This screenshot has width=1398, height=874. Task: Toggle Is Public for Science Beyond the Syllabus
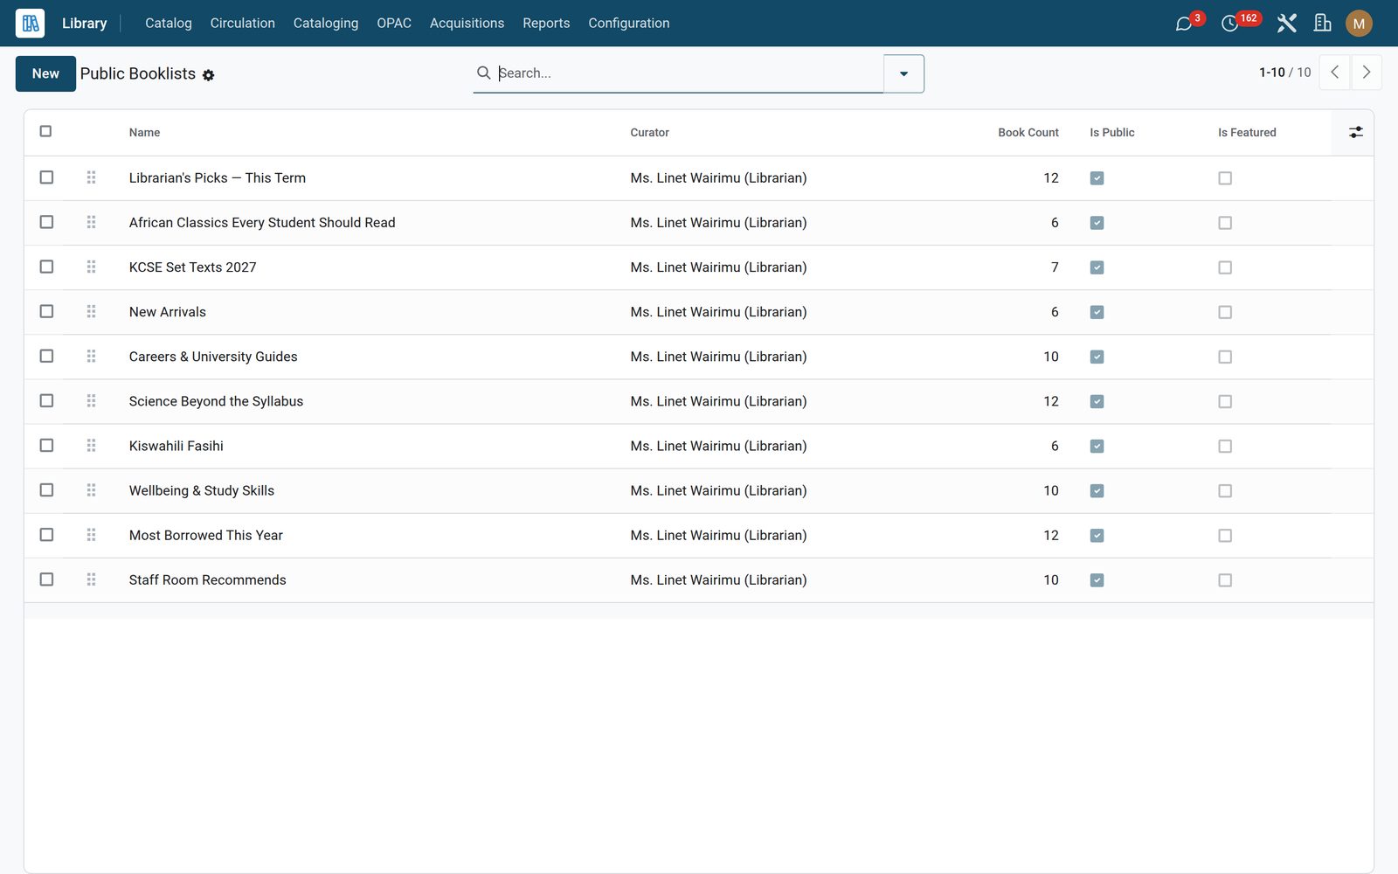tap(1097, 401)
